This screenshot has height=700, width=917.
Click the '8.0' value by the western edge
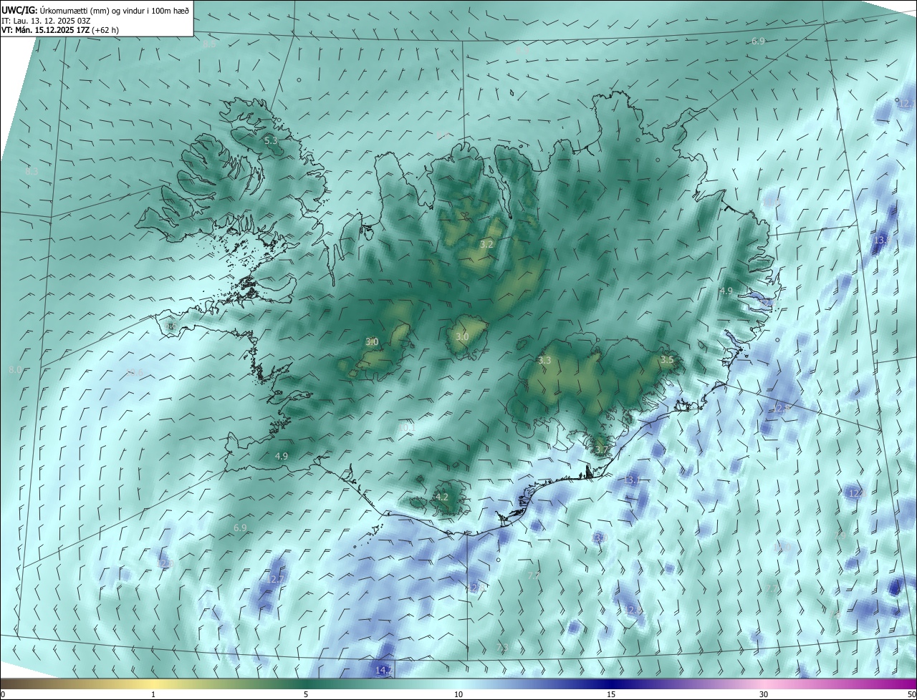coord(15,369)
